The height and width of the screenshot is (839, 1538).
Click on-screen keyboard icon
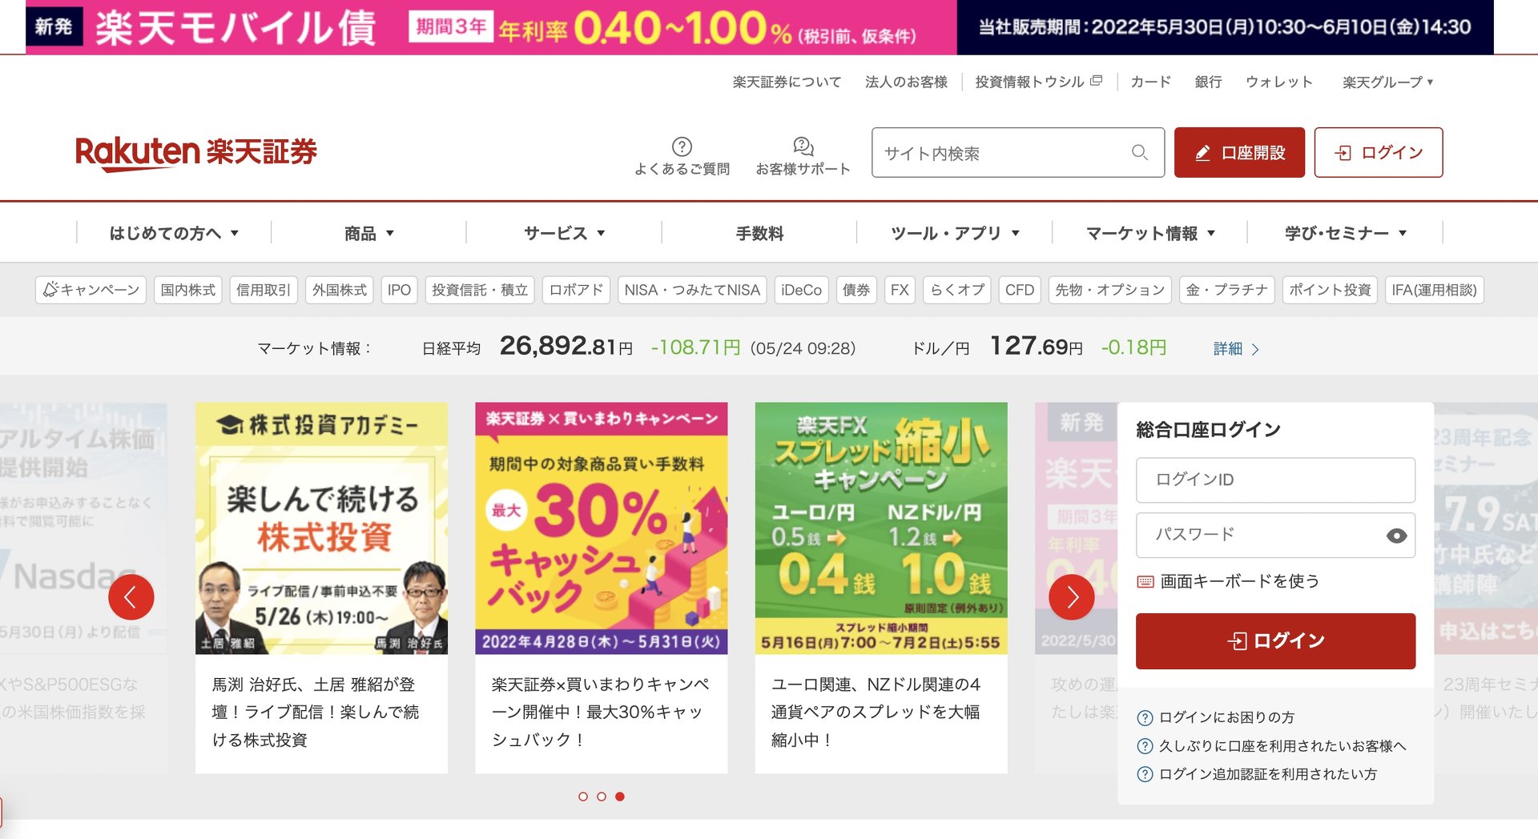1145,581
